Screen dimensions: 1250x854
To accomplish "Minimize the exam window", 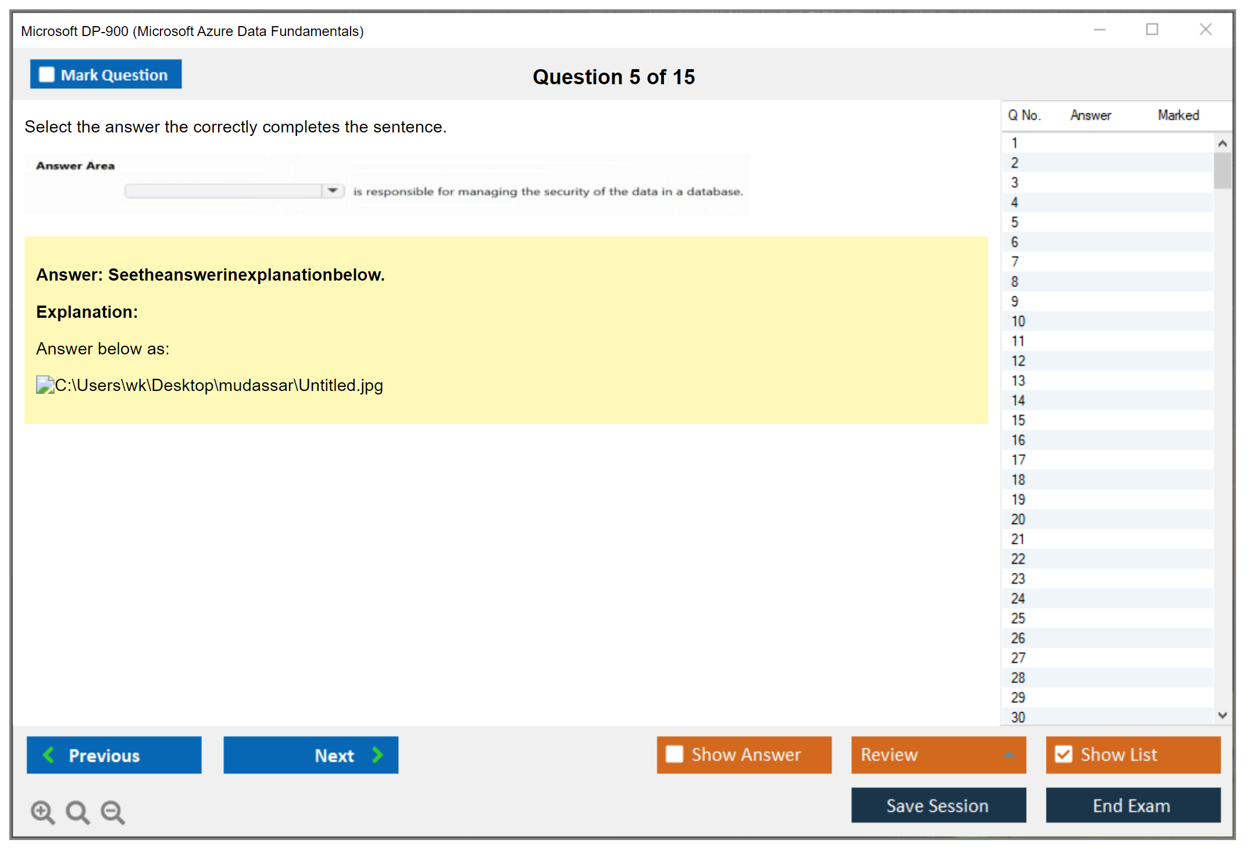I will click(1099, 30).
